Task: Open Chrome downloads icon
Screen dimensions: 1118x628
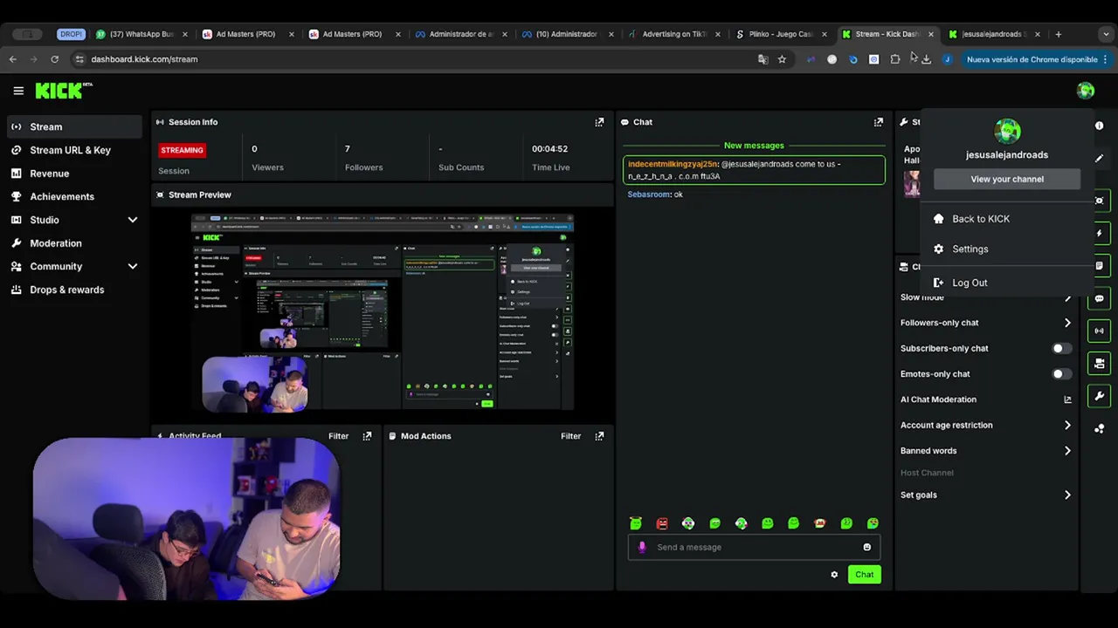Action: [926, 59]
